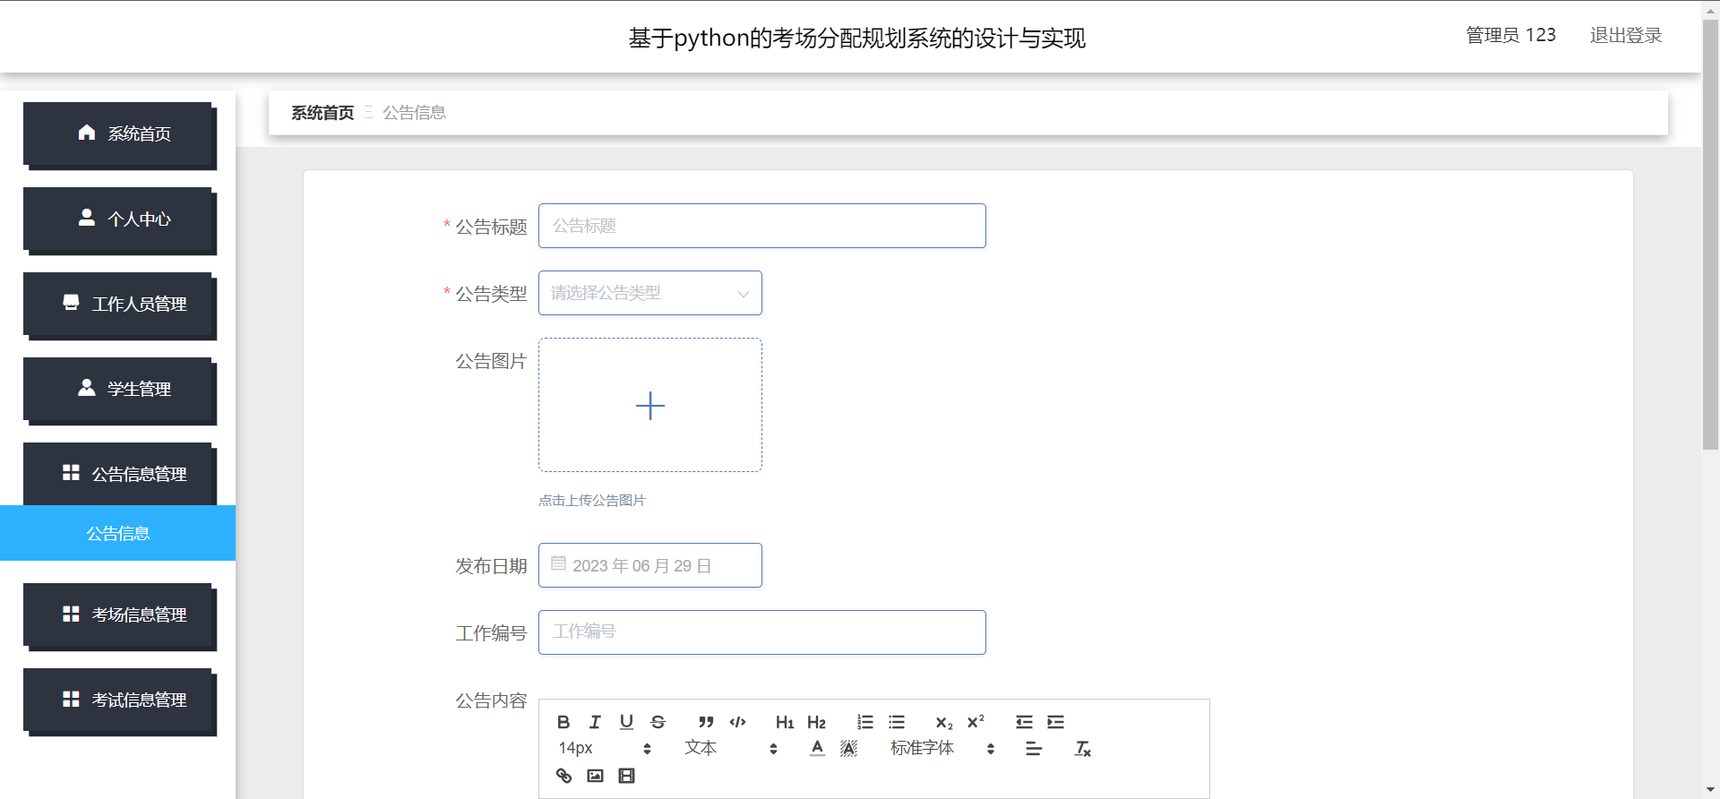Insert a video in the editor
This screenshot has width=1720, height=799.
click(626, 776)
